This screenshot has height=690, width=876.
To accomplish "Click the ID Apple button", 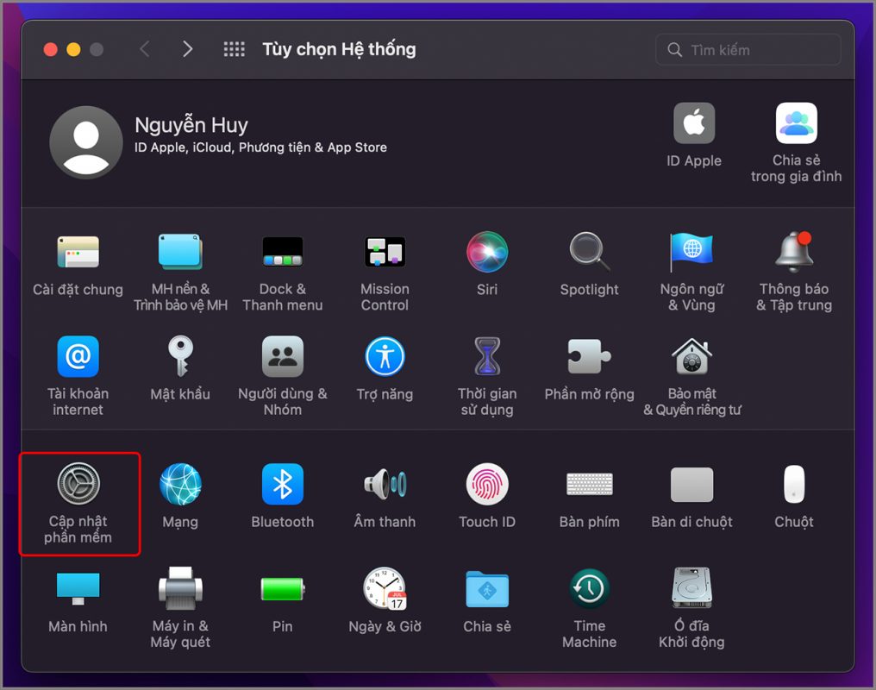I will 694,124.
